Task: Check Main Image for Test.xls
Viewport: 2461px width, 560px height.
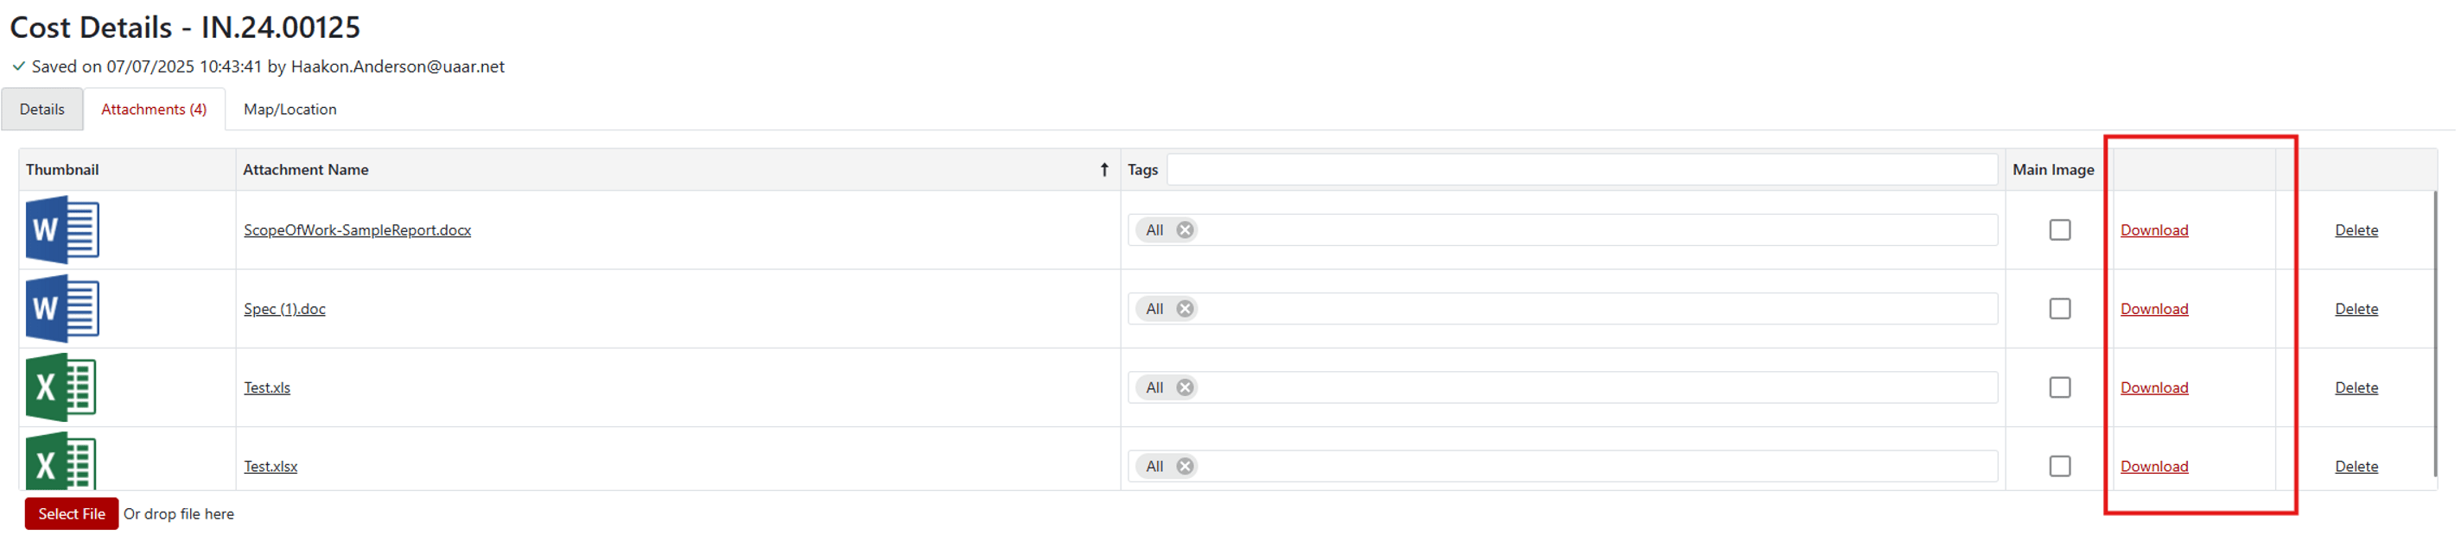Action: coord(2060,387)
